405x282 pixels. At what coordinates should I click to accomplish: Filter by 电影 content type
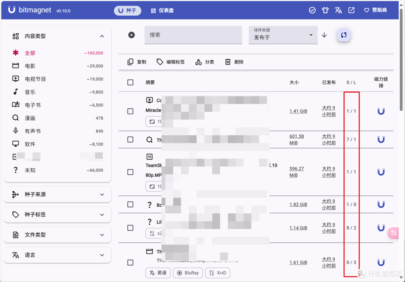point(58,66)
